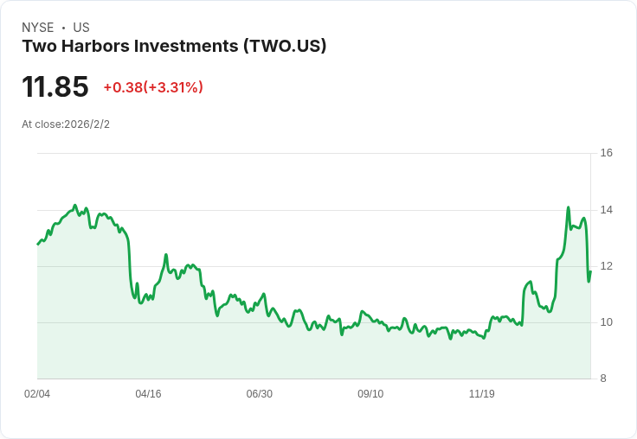Click the 10 value on the y-axis
Screen dimensions: 637x439
(607, 322)
